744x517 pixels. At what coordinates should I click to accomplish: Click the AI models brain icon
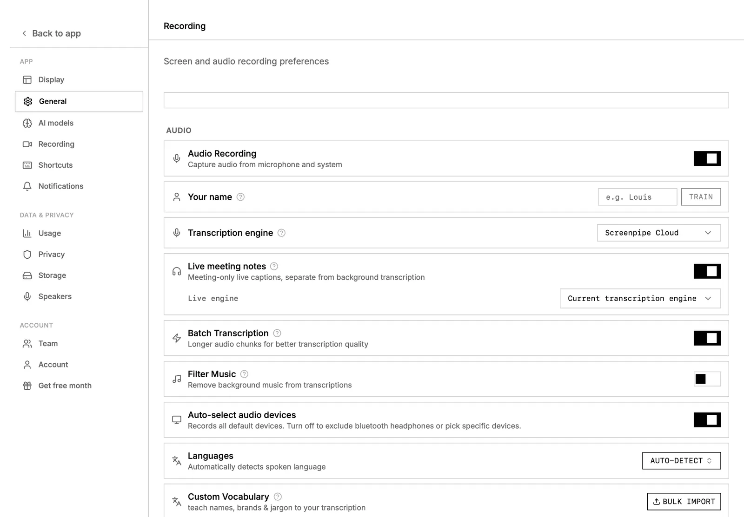27,123
